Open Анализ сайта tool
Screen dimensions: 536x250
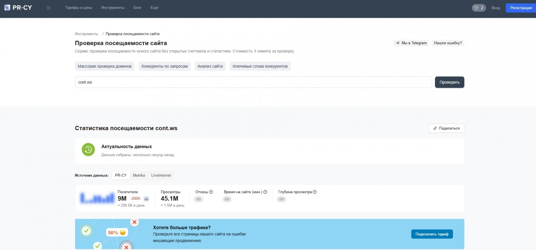tap(210, 66)
